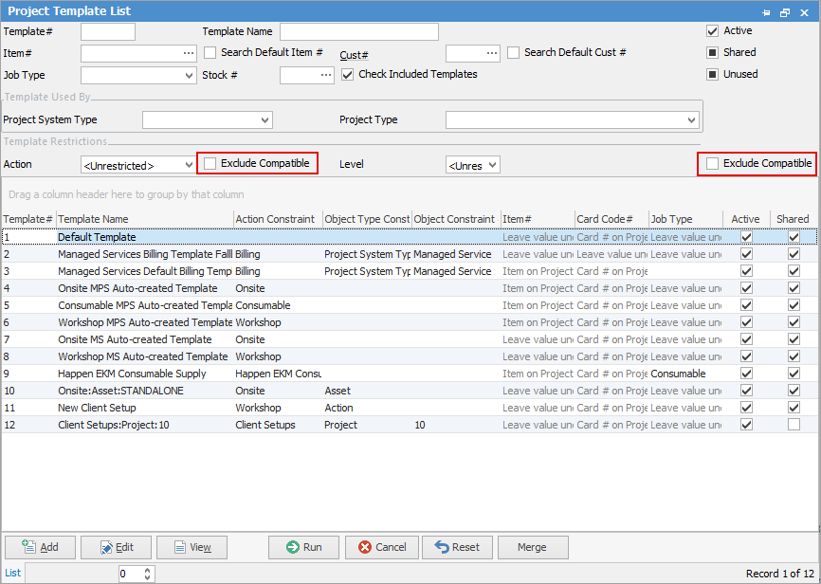
Task: Enable Search Default Item # checkbox
Action: click(x=210, y=52)
